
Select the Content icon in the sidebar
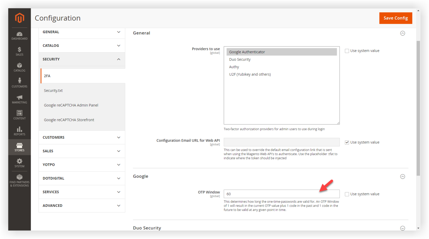tap(19, 115)
